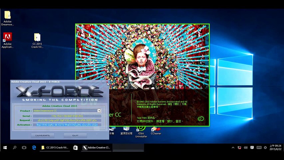The height and width of the screenshot is (160, 284).
Task: Launch the CCleaner desktop shortcut
Action: (x=156, y=131)
